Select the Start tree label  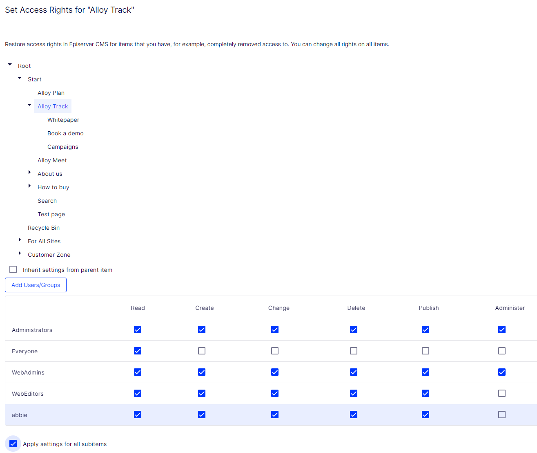[x=35, y=79]
